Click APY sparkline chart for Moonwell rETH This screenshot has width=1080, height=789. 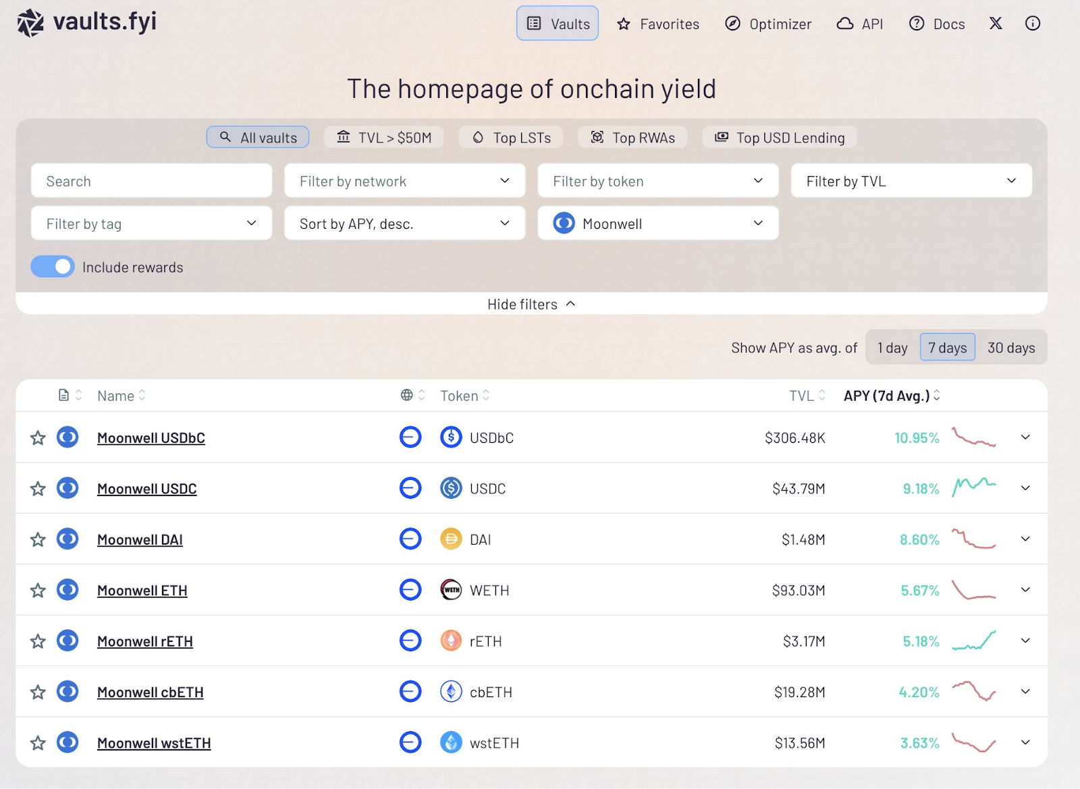pos(974,641)
